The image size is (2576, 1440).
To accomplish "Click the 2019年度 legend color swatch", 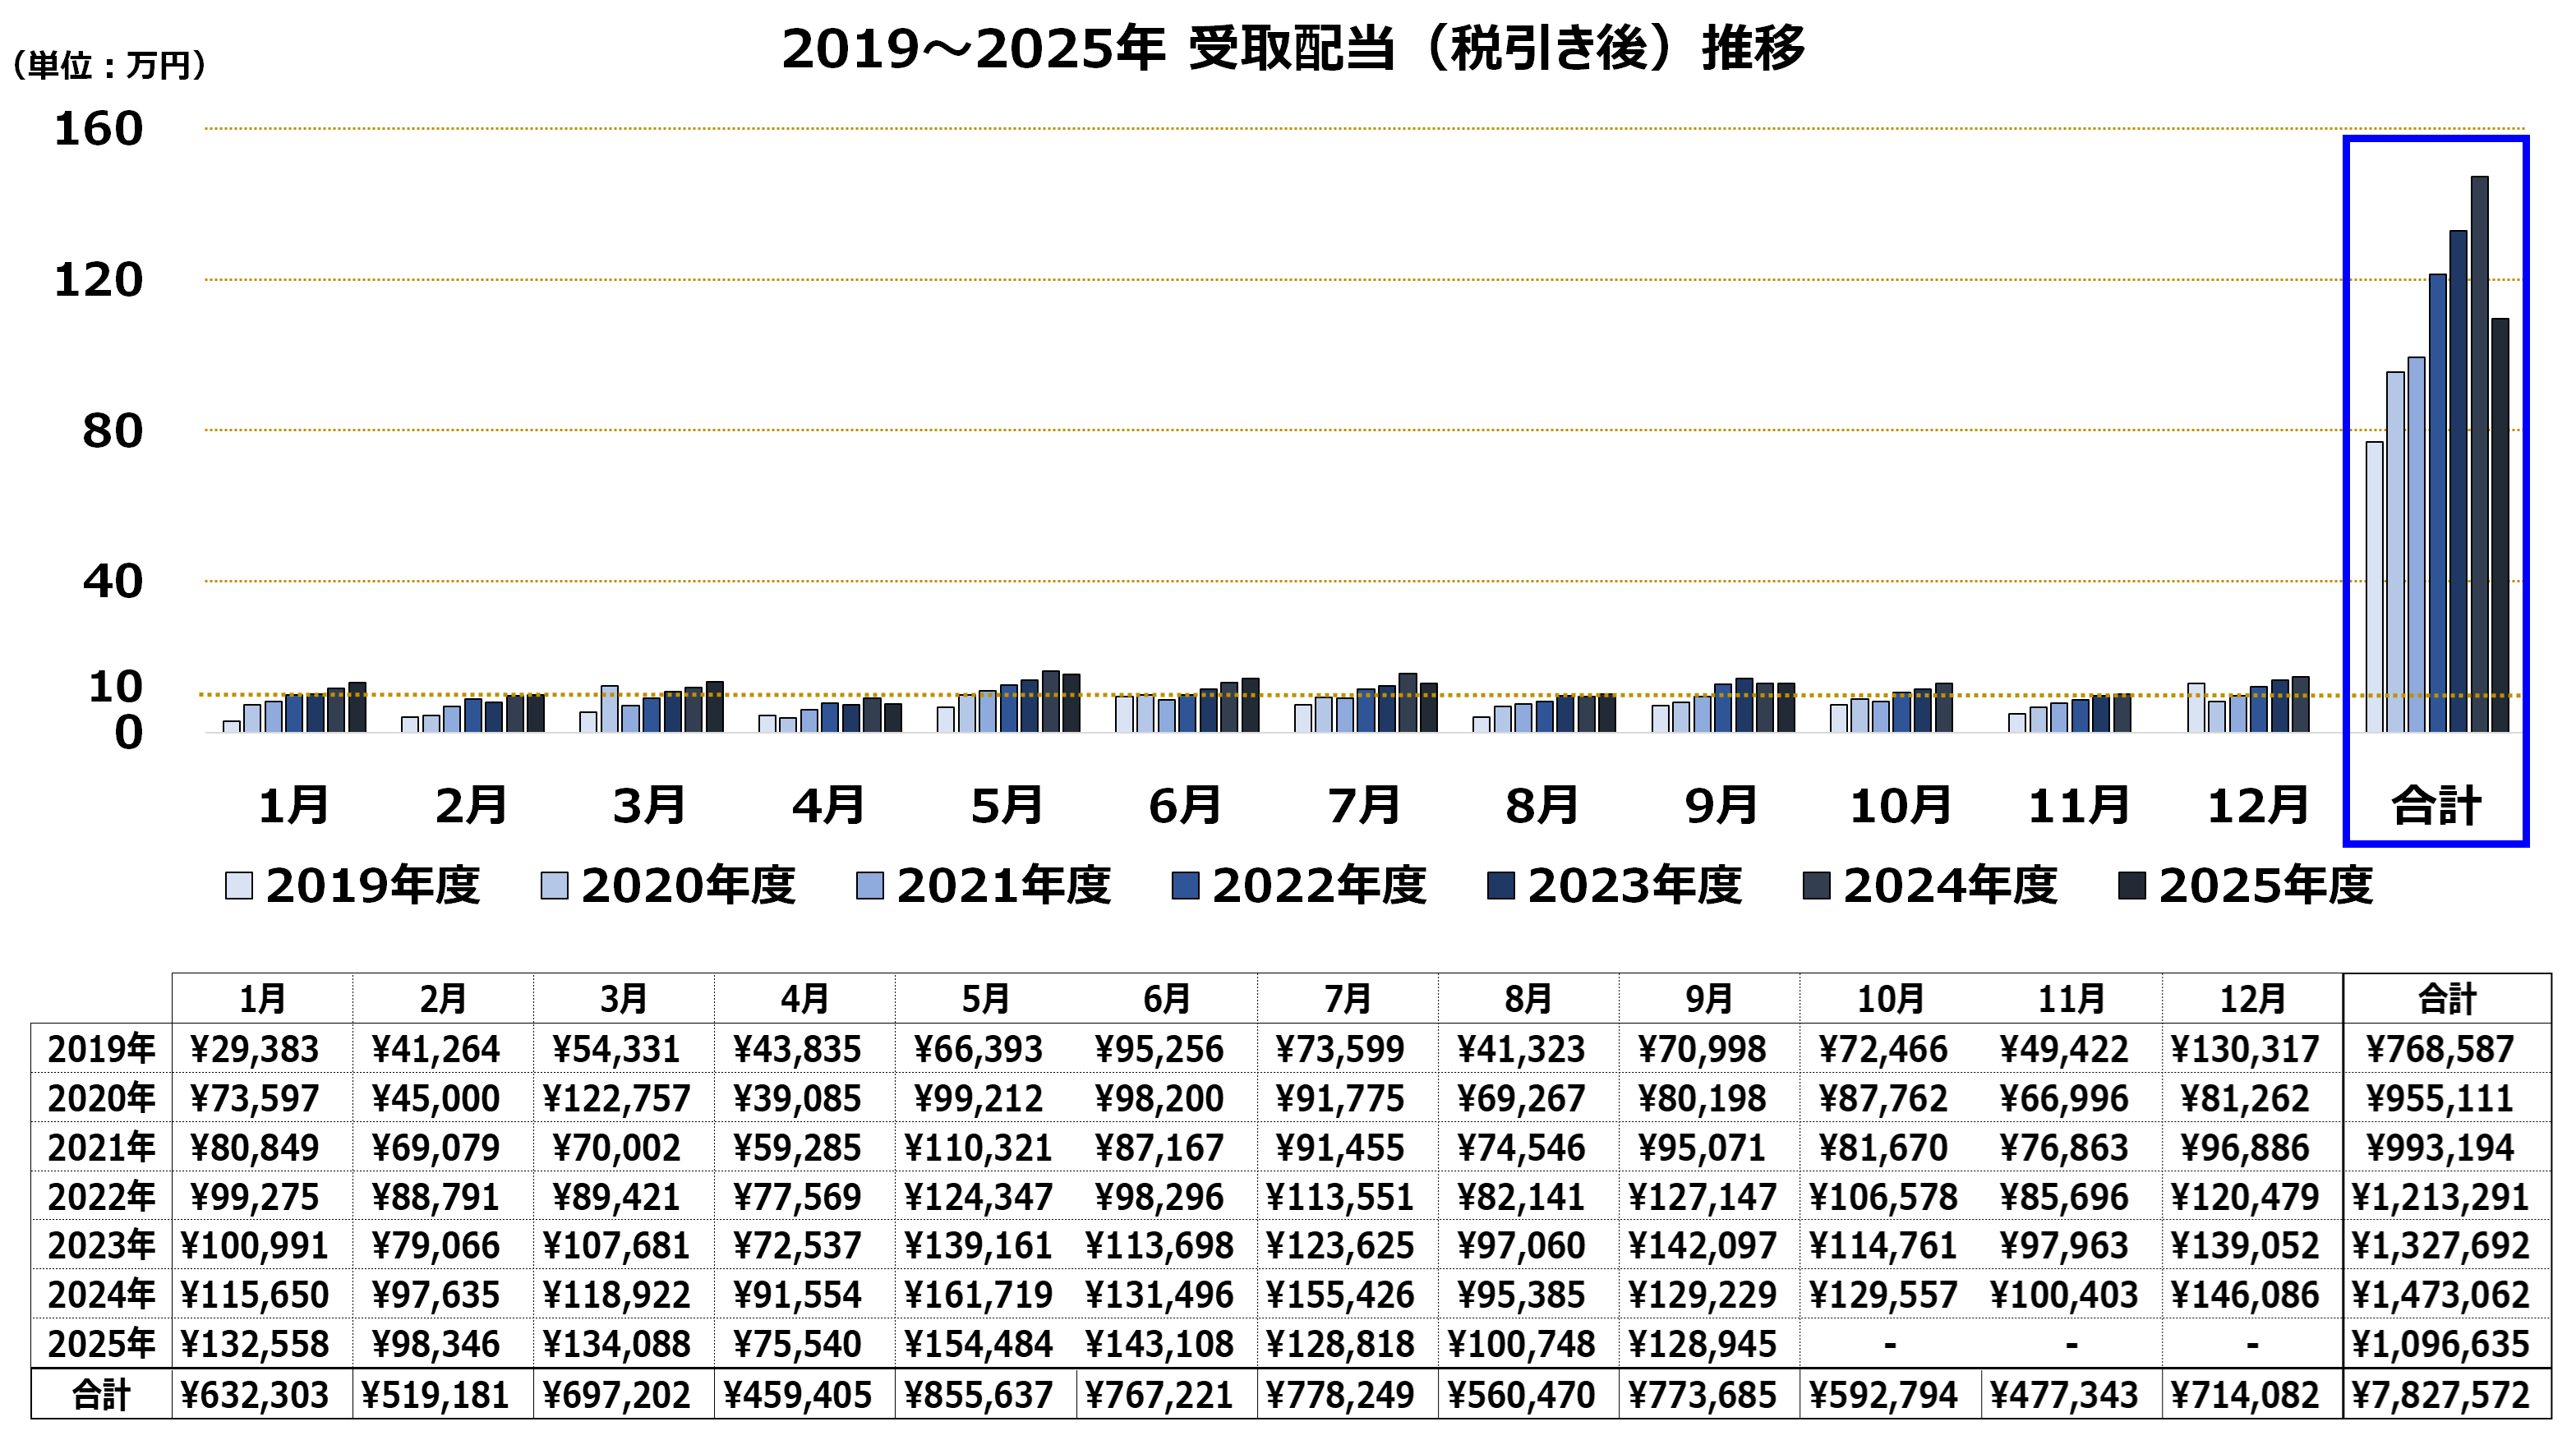I will [239, 886].
